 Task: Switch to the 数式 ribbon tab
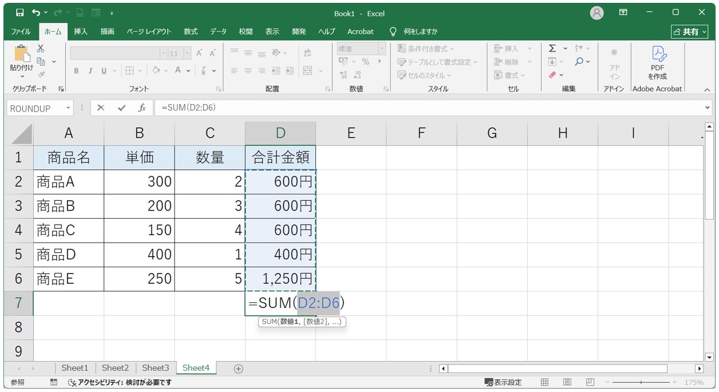click(x=191, y=31)
